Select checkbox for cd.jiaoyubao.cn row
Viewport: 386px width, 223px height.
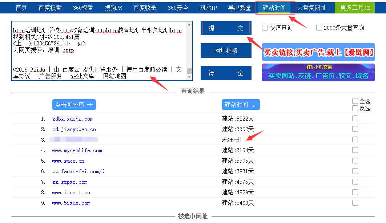point(355,129)
